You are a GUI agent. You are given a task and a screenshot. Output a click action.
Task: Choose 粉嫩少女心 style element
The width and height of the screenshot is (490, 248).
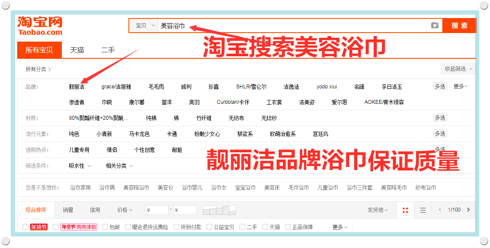pyautogui.click(x=207, y=134)
